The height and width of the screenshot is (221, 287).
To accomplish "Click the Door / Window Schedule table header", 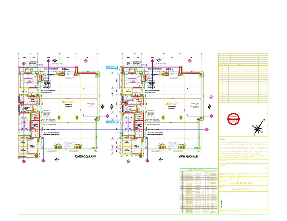I will point(198,170).
